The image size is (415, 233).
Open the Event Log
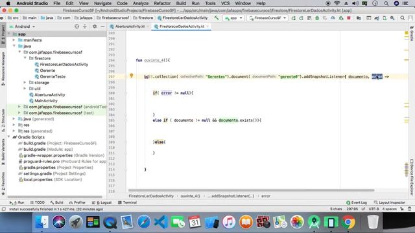pyautogui.click(x=357, y=203)
